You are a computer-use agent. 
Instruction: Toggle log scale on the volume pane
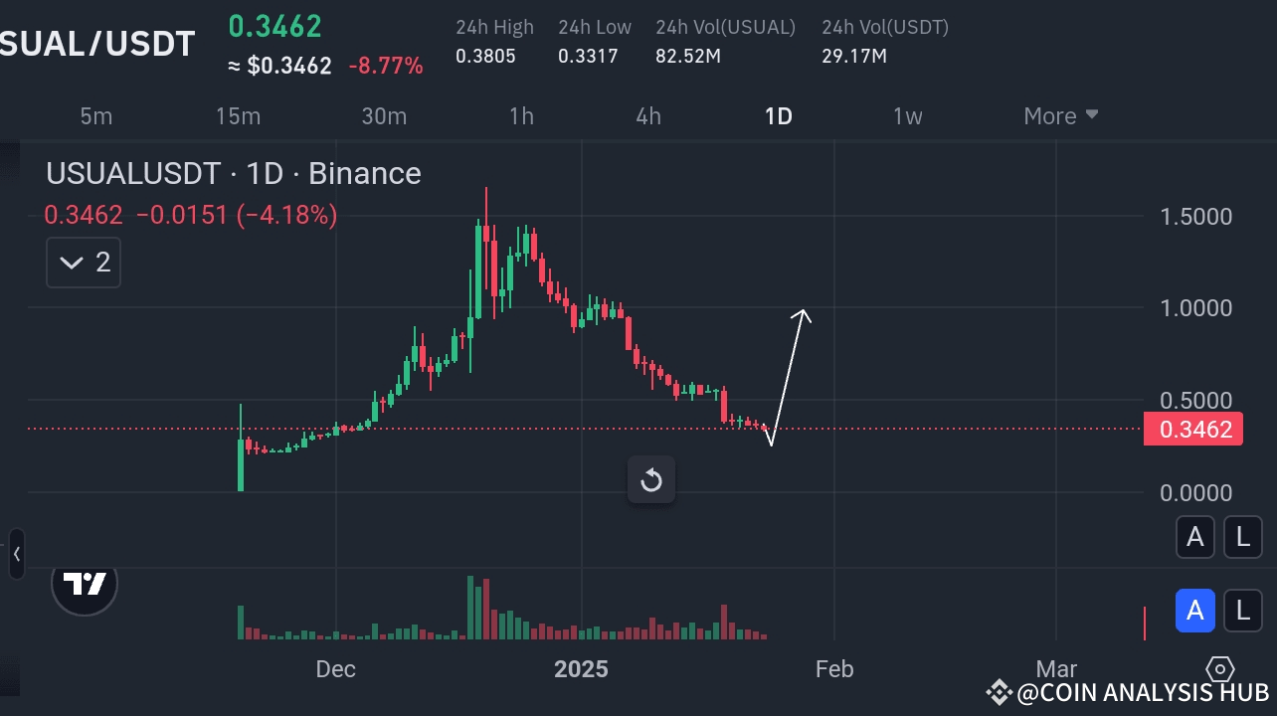tap(1243, 611)
